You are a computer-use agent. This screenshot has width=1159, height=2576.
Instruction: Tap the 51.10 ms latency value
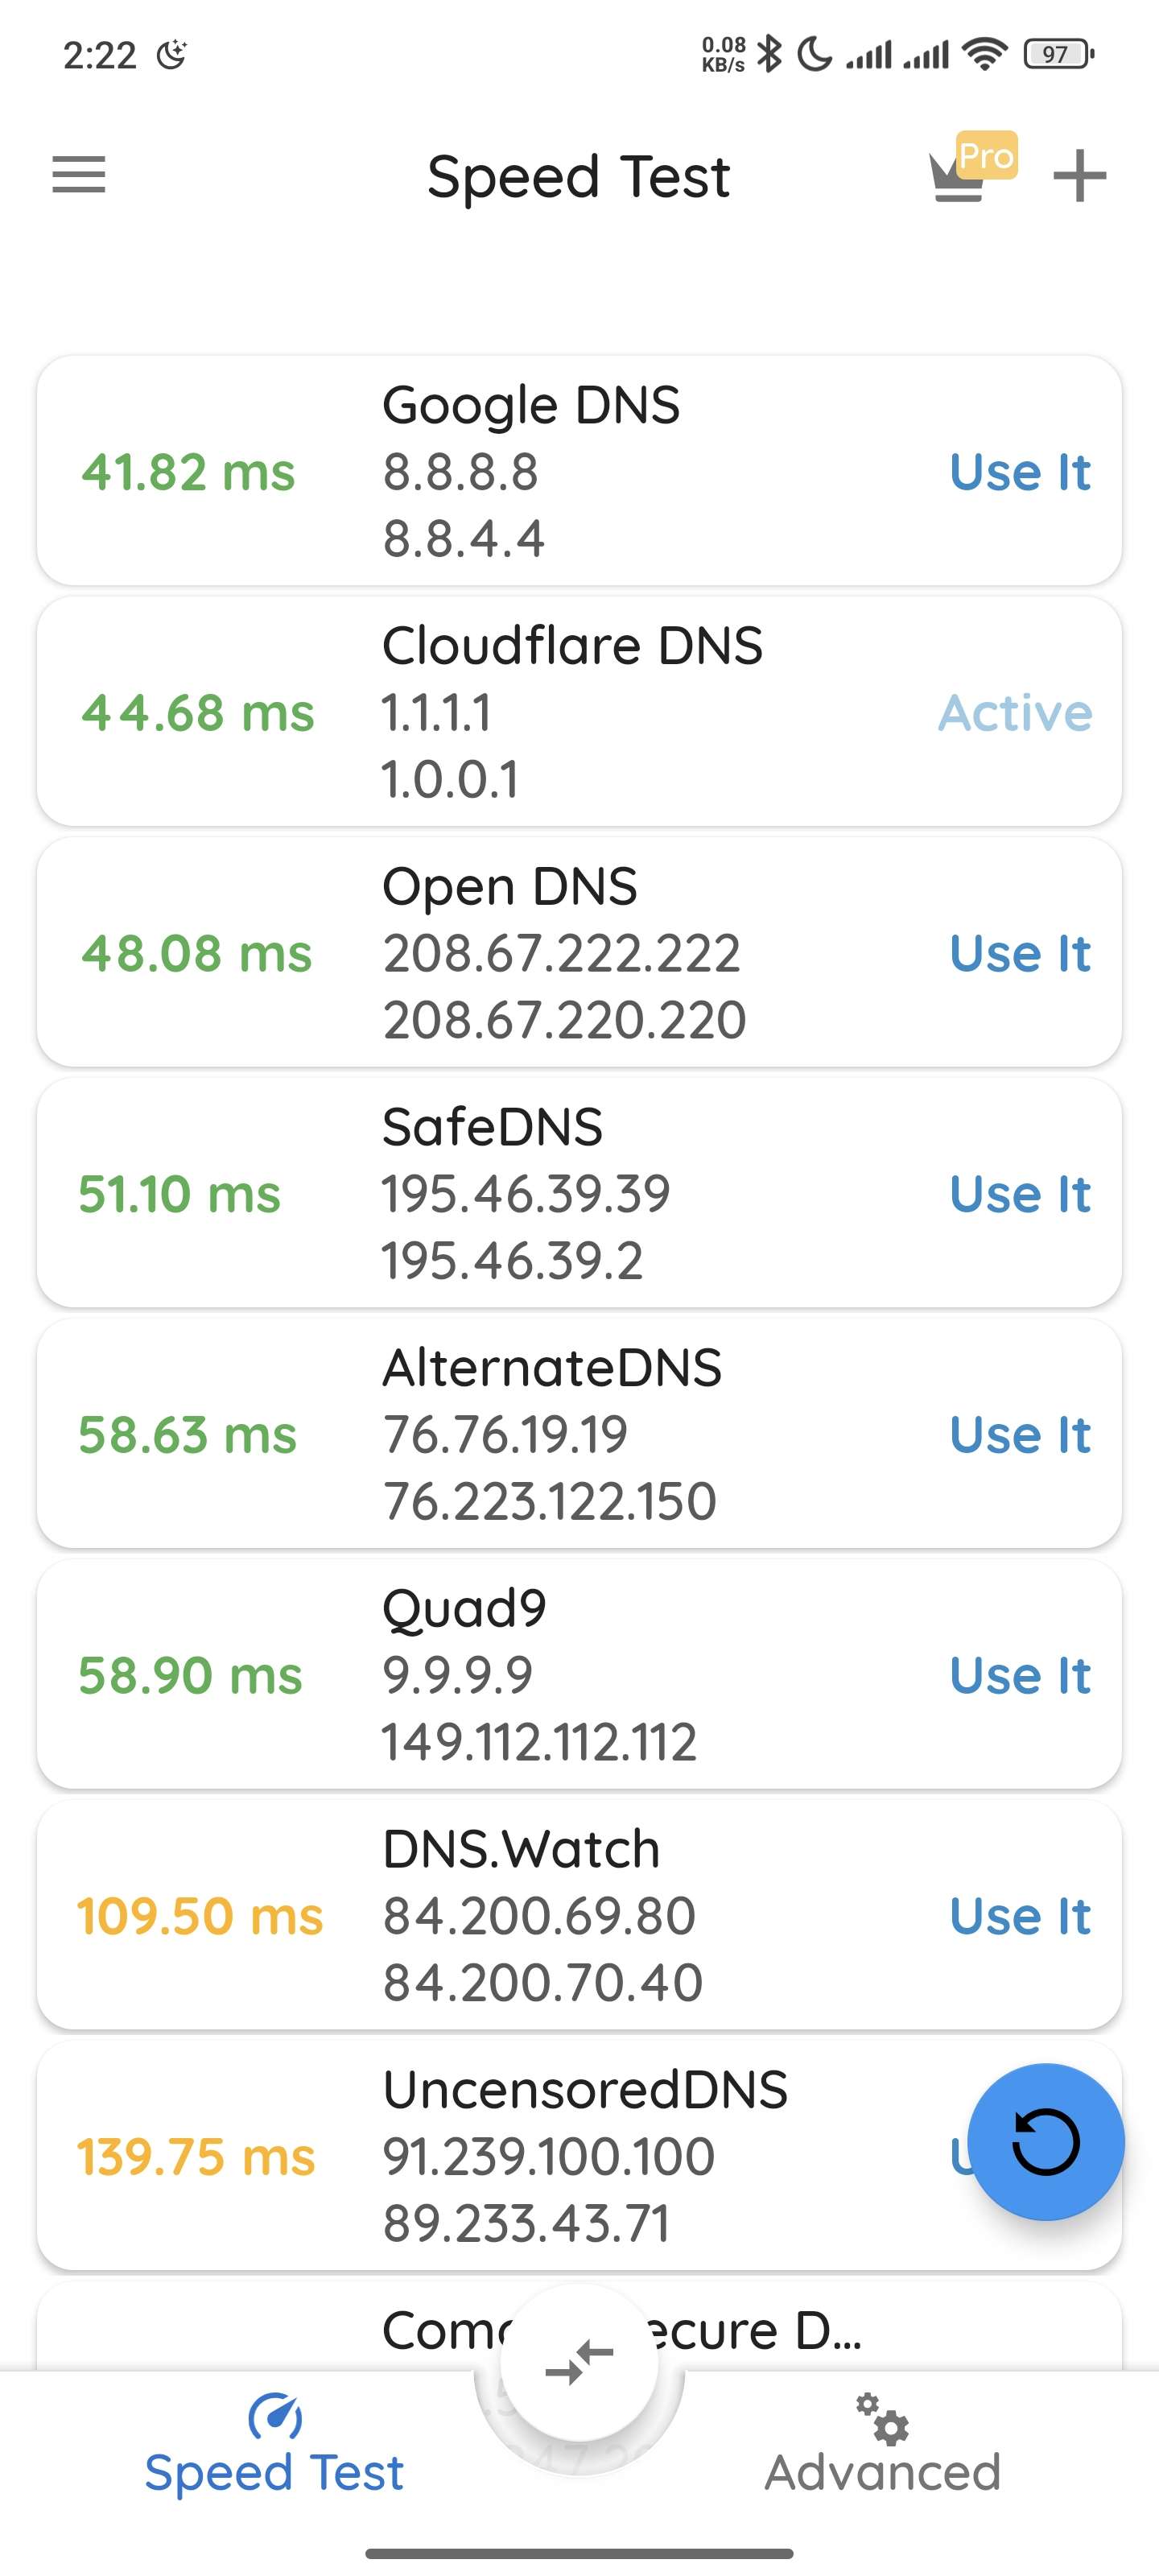[180, 1194]
